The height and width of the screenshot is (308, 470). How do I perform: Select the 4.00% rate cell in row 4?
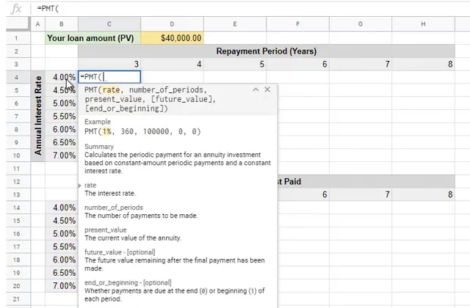[62, 77]
